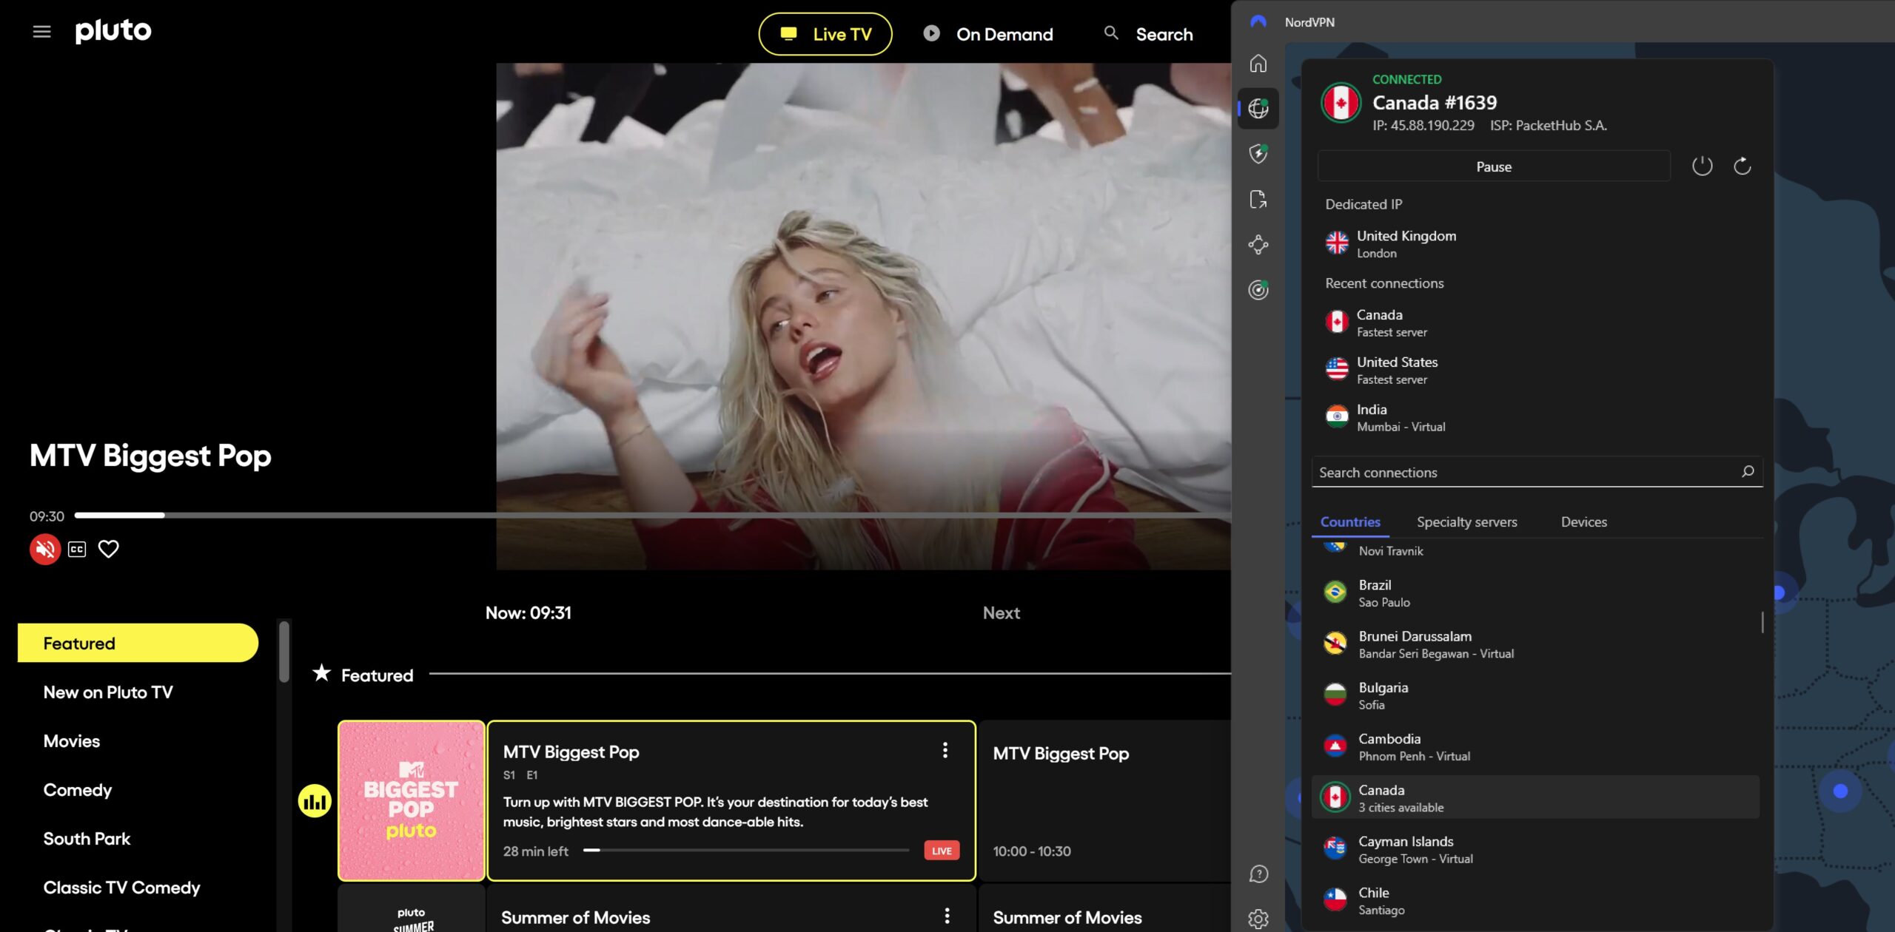Click Novi Travnik server entry
Image resolution: width=1895 pixels, height=932 pixels.
[x=1535, y=550]
